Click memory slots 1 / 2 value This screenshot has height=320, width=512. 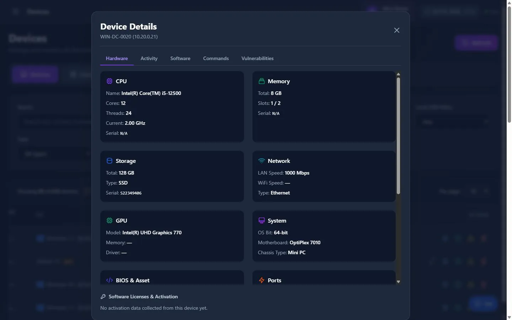276,103
